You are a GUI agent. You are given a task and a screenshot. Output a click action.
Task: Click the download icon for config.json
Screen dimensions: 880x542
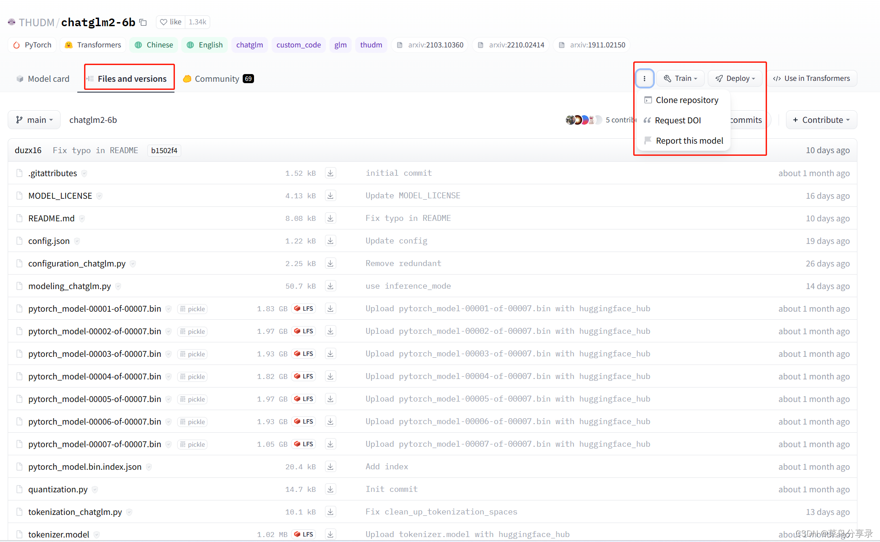pos(331,241)
